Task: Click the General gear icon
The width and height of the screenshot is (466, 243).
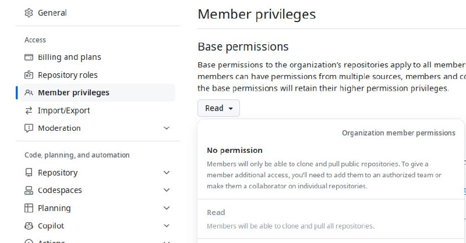Action: [x=29, y=13]
